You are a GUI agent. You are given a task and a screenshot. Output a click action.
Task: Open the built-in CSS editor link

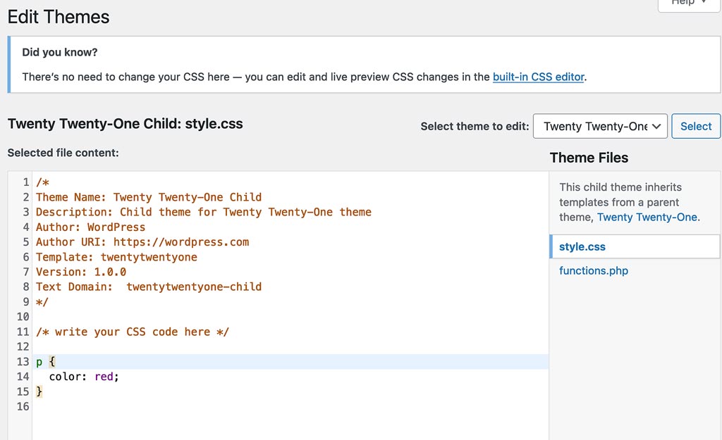tap(538, 77)
